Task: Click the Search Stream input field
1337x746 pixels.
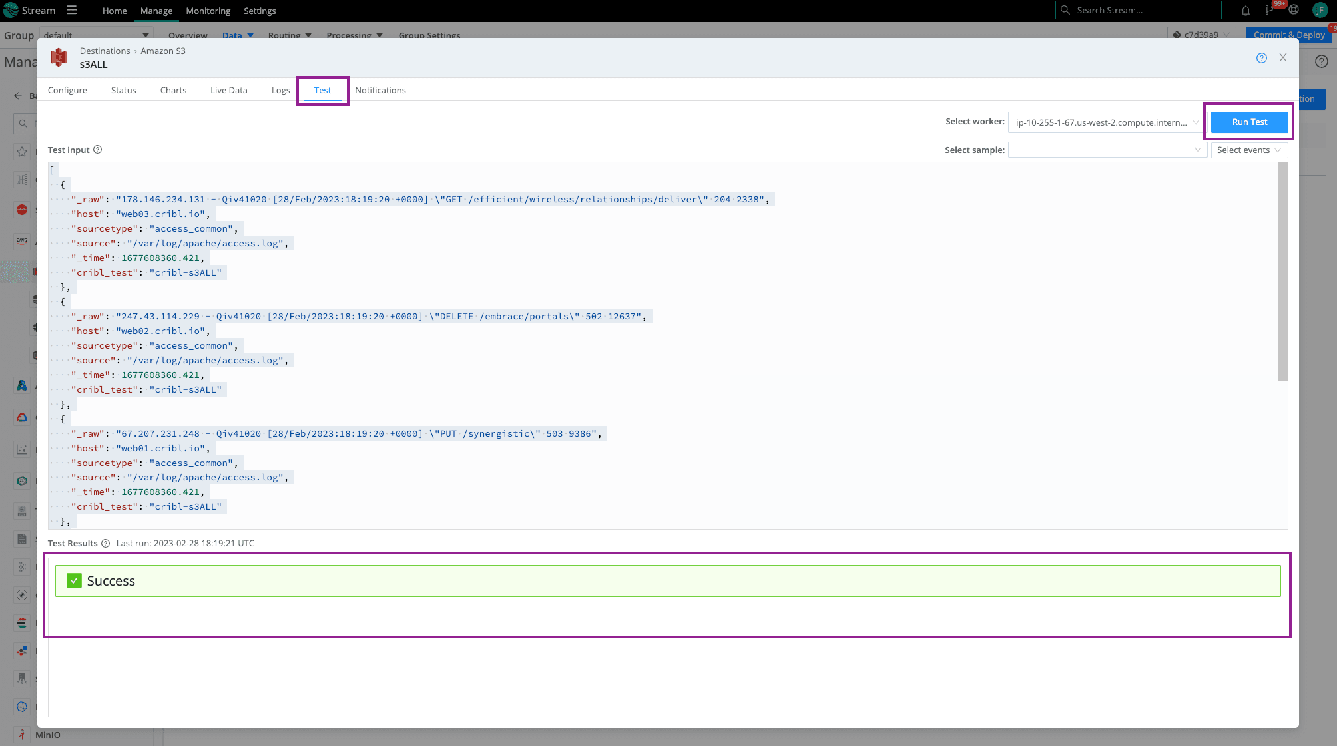Action: (1145, 11)
